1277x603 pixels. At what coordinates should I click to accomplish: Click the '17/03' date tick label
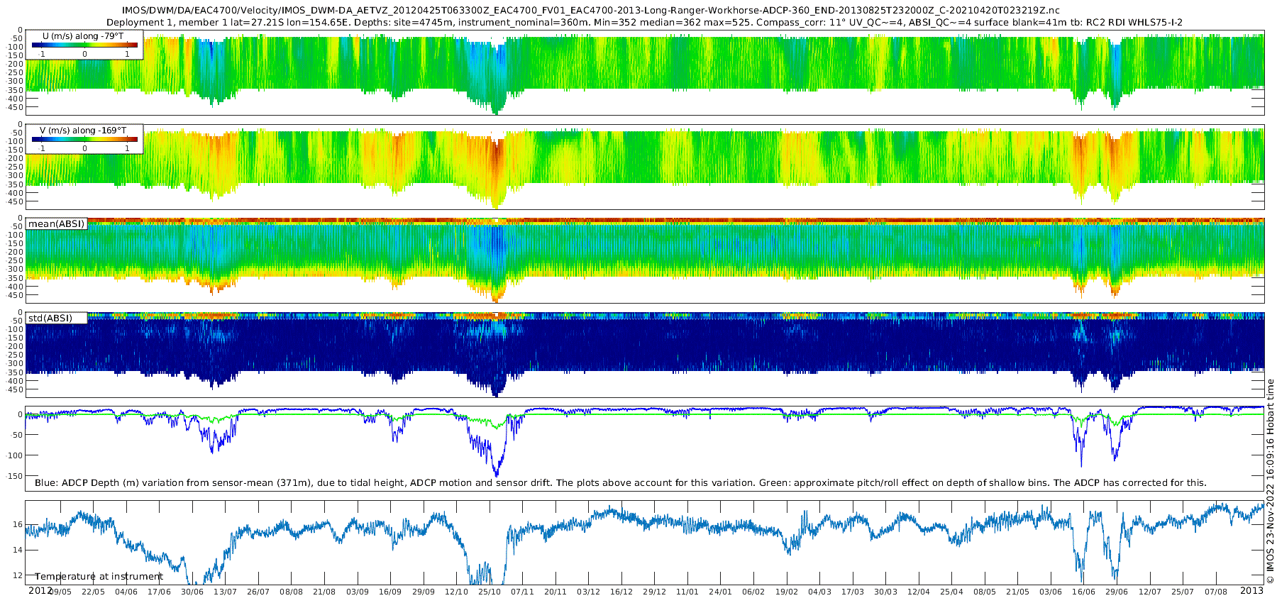click(x=852, y=592)
